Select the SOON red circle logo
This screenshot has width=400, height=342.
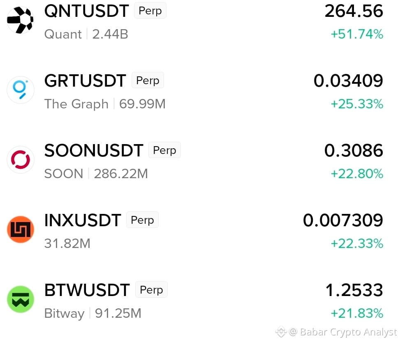point(21,160)
